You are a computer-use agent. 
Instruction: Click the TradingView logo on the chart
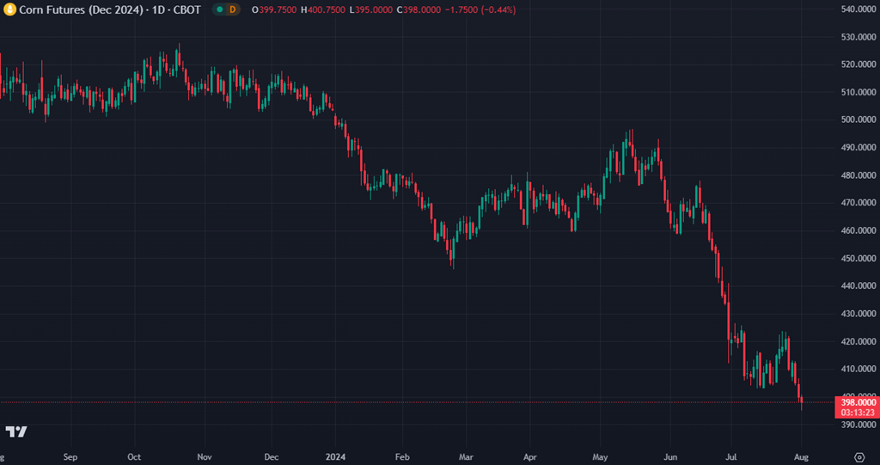15,431
